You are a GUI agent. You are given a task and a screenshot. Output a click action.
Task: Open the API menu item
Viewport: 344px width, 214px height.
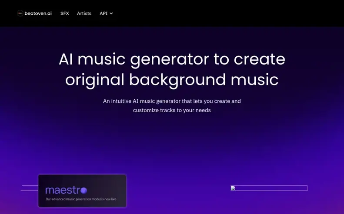click(x=104, y=13)
